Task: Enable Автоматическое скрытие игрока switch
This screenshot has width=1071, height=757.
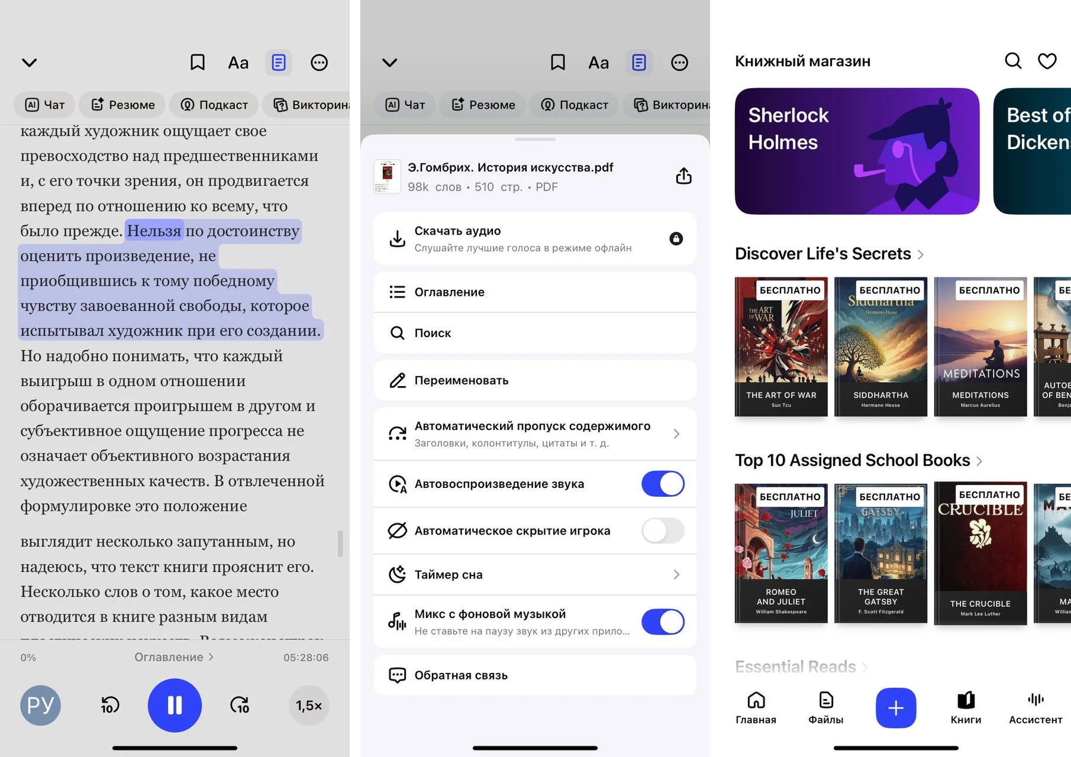Action: pos(662,530)
